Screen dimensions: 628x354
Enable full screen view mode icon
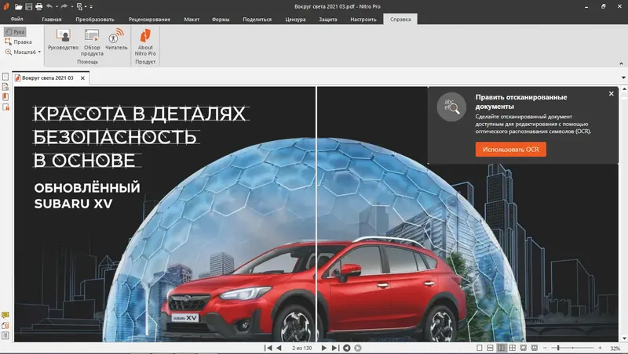pyautogui.click(x=523, y=348)
